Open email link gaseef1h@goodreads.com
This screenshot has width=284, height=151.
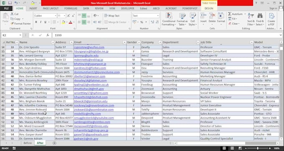click(x=91, y=134)
